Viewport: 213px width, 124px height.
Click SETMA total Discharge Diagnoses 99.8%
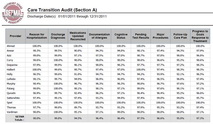tap(58, 118)
